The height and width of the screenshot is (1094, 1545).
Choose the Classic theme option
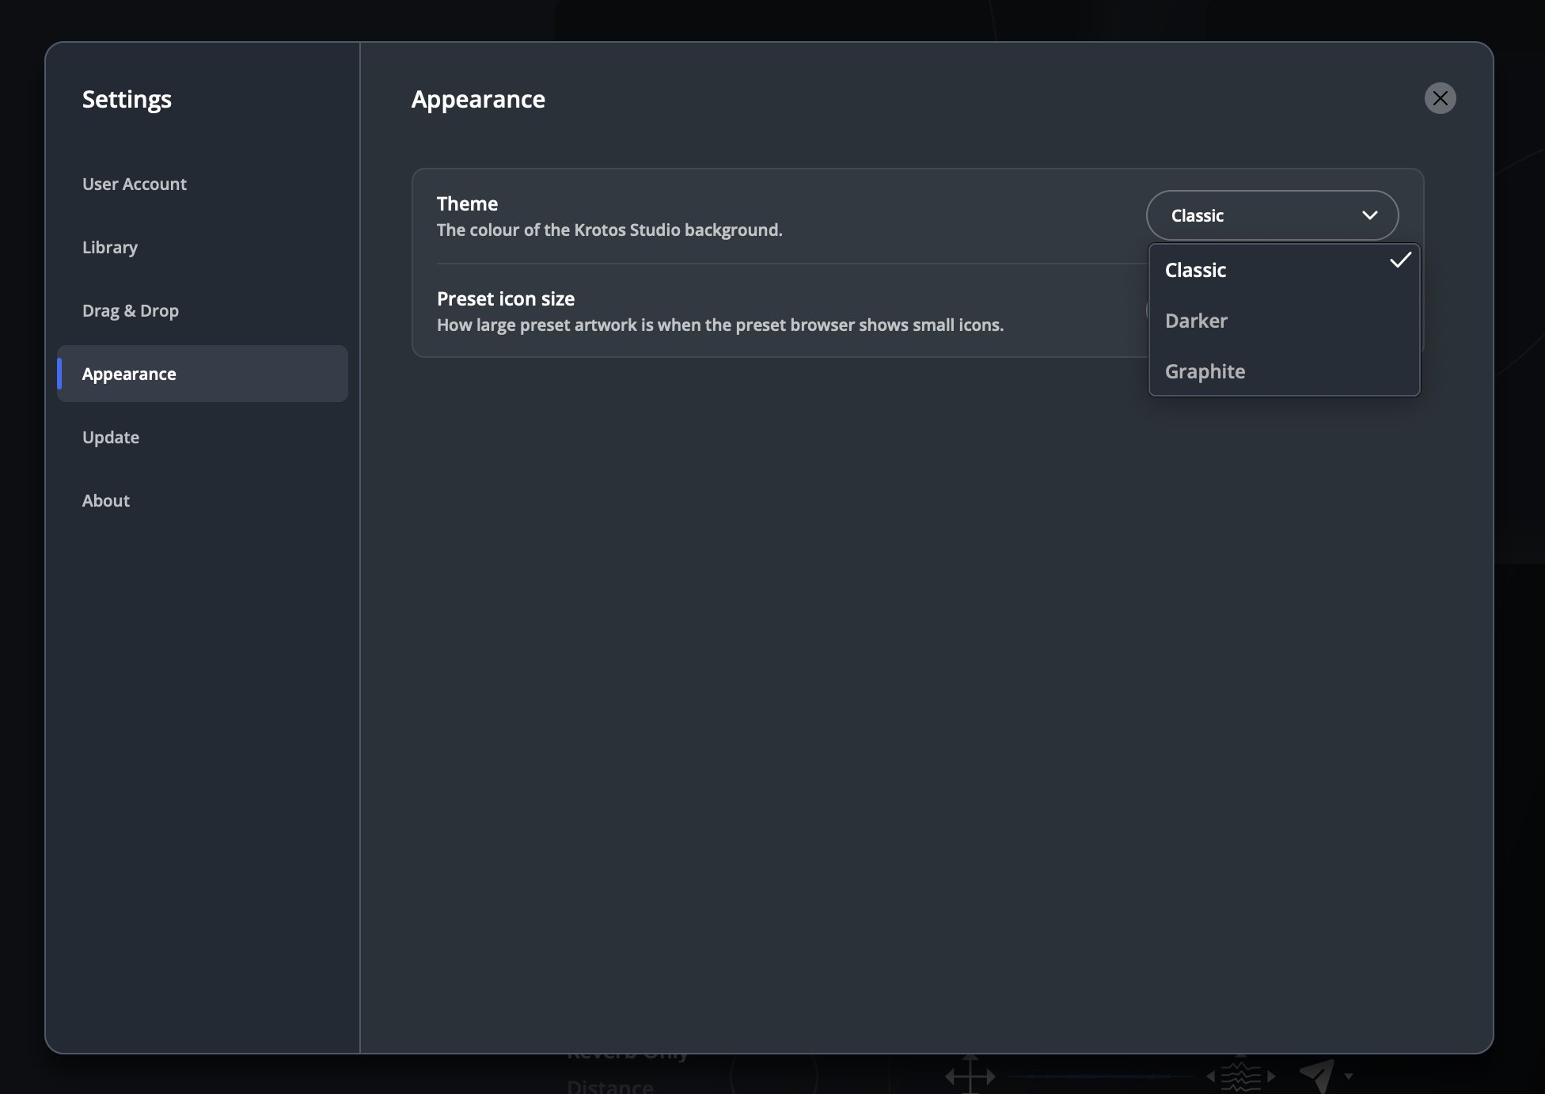tap(1284, 270)
